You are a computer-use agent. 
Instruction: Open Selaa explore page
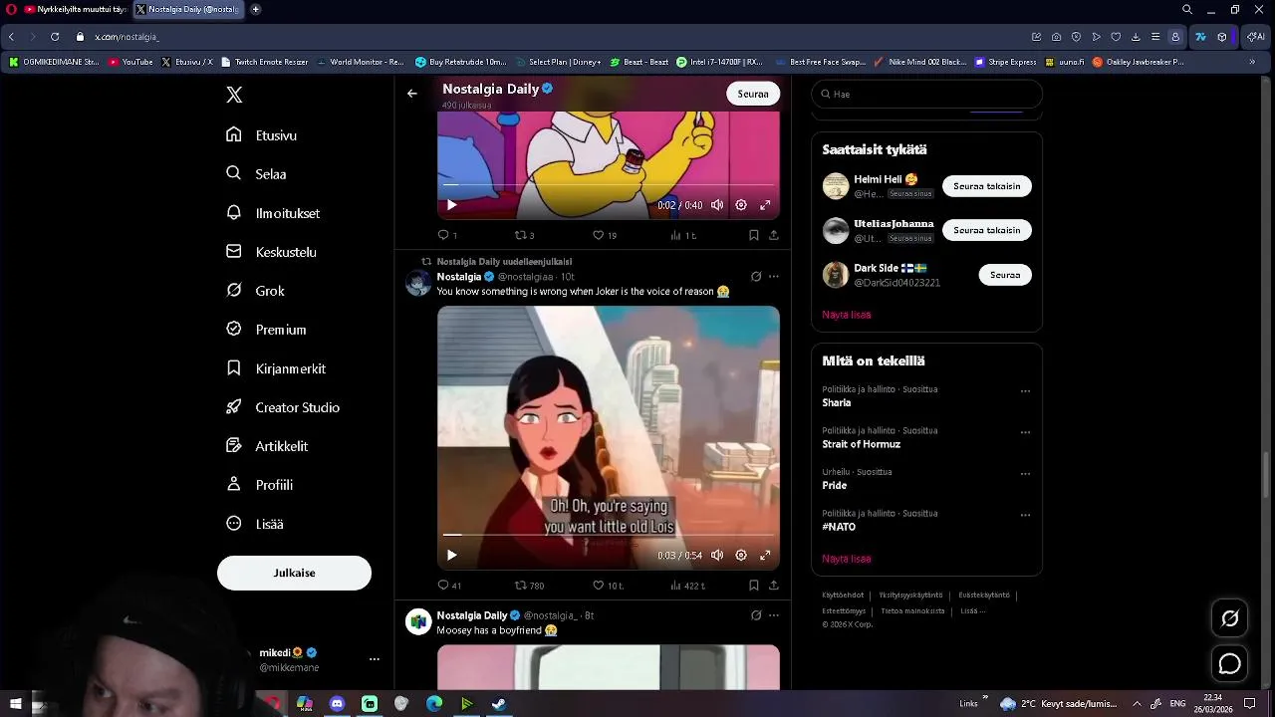(256, 173)
